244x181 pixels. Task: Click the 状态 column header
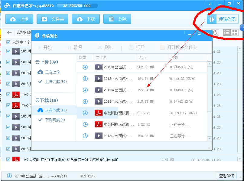(x=85, y=58)
